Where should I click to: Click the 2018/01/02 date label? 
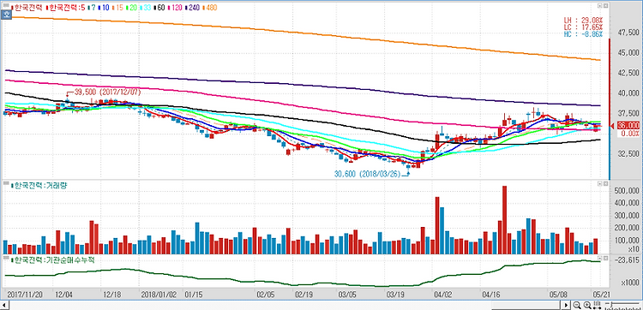point(159,294)
